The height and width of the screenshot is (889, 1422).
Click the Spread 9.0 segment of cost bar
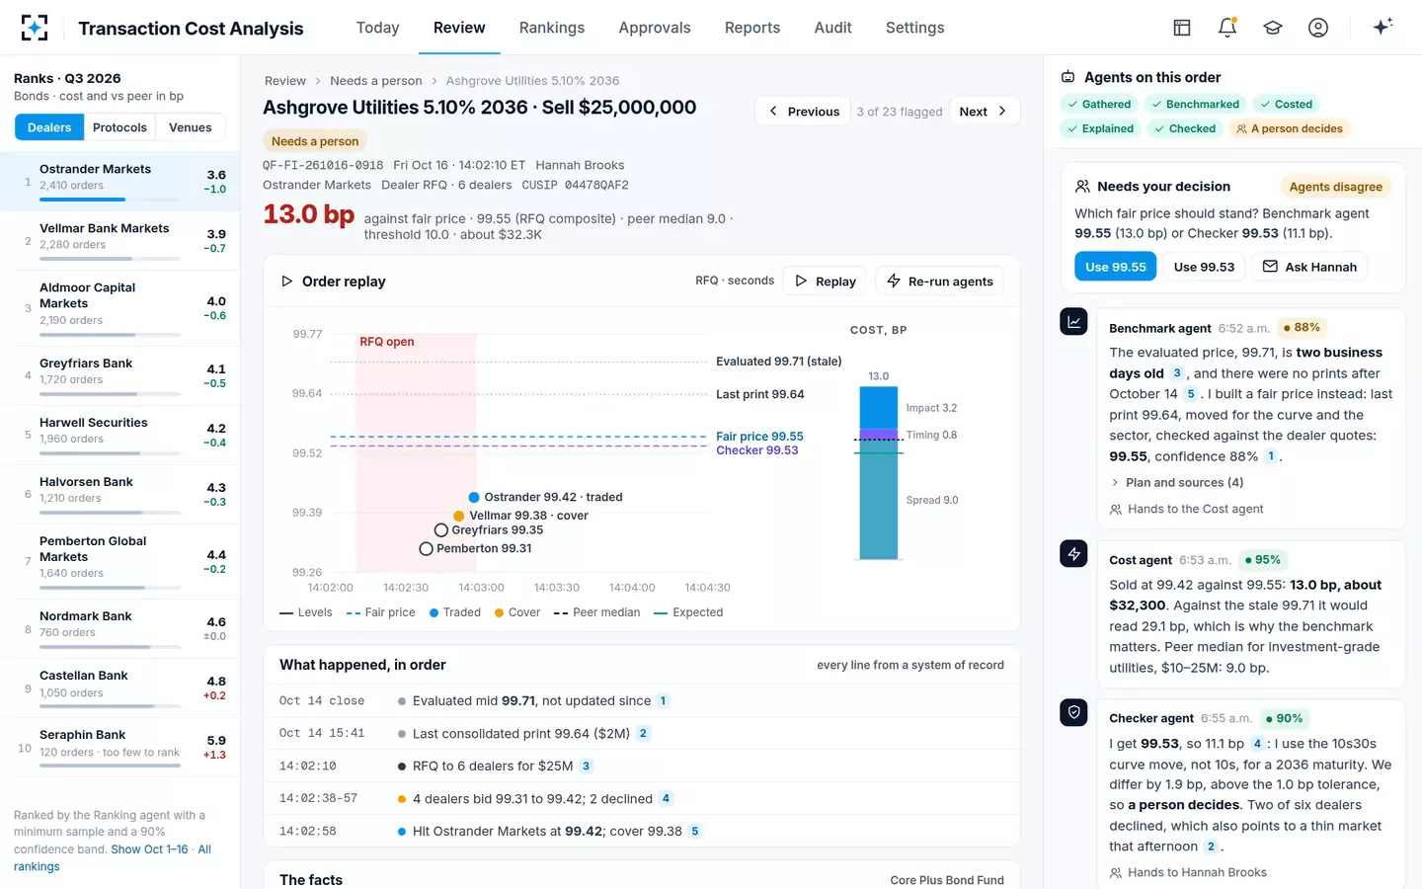click(x=879, y=500)
